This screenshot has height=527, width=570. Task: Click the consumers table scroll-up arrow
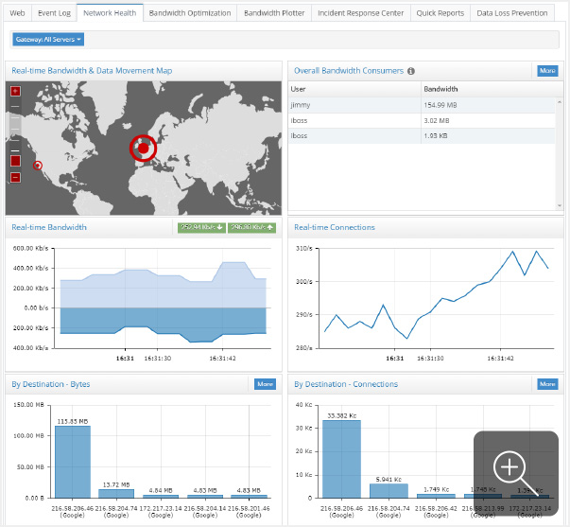[559, 102]
